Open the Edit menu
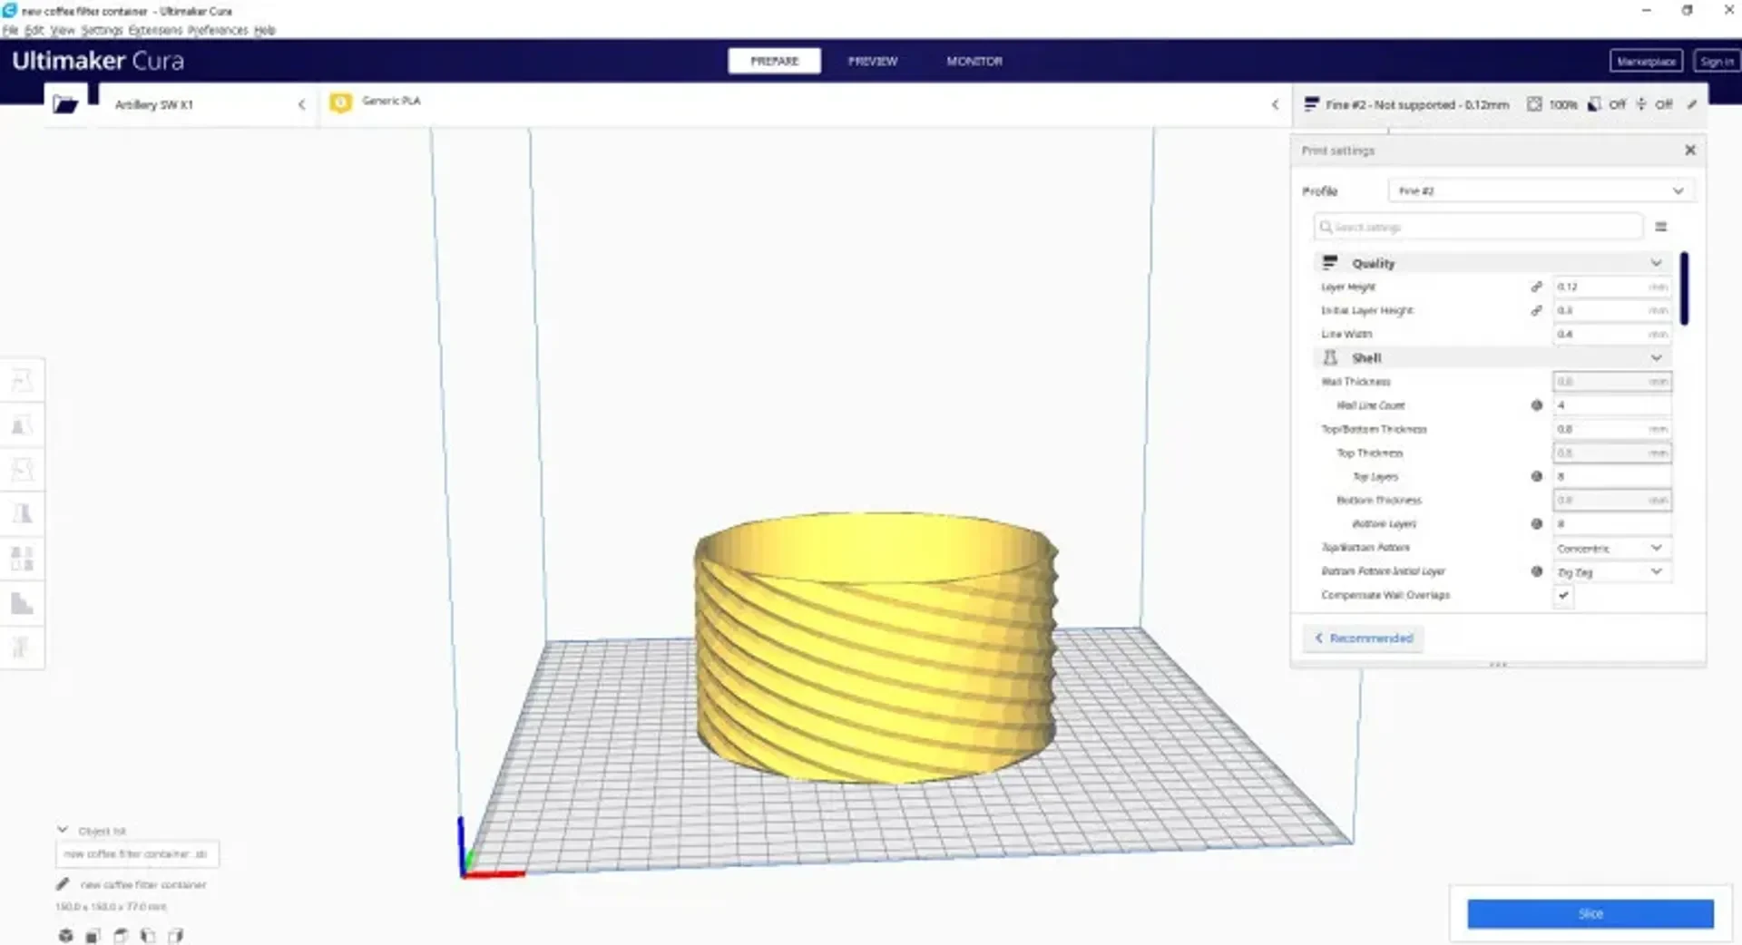This screenshot has height=945, width=1742. [x=34, y=30]
